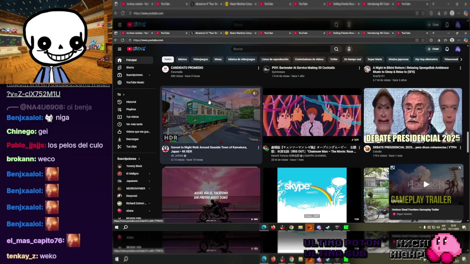The image size is (470, 264).
Task: Open Japatonic subscription channel
Action: click(134, 181)
